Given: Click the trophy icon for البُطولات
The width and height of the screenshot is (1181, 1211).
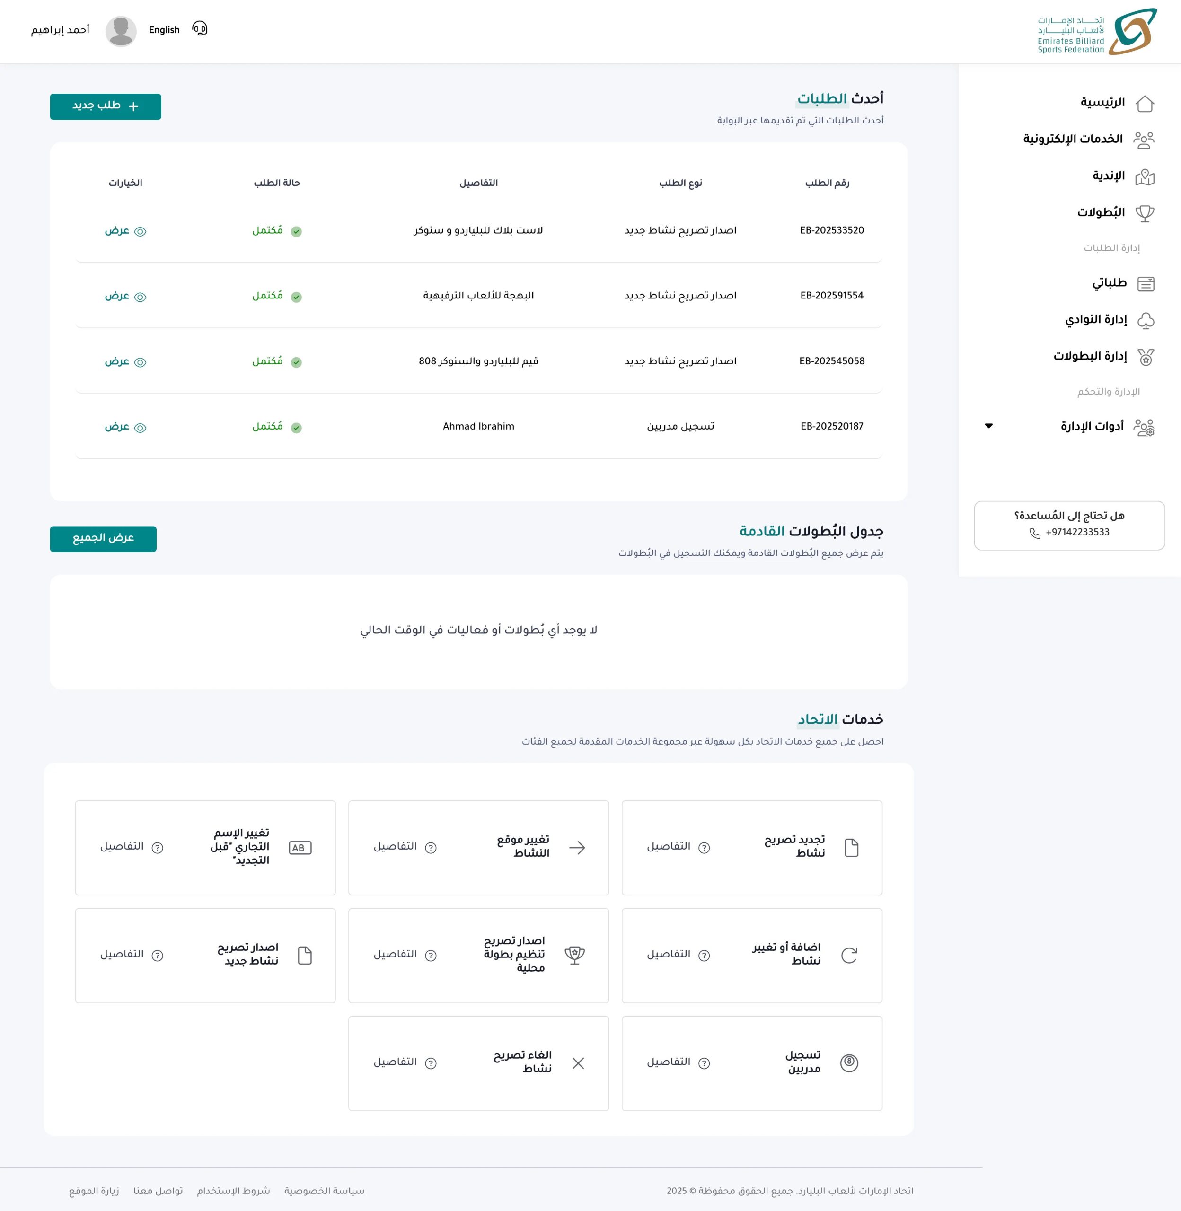Looking at the screenshot, I should click(1145, 213).
